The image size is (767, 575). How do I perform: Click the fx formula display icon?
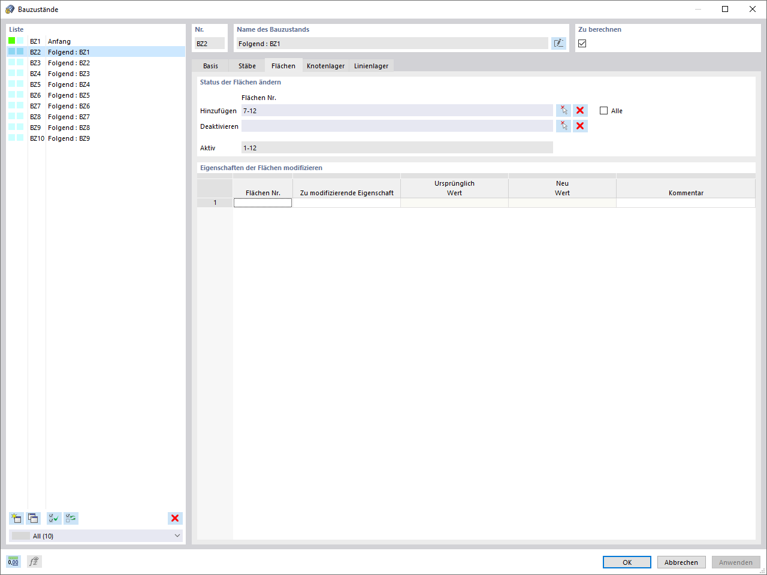tap(34, 561)
